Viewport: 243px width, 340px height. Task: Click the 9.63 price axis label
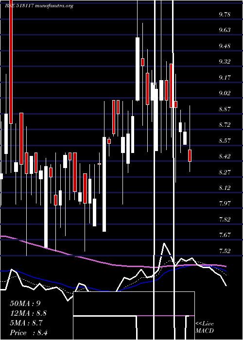[225, 30]
